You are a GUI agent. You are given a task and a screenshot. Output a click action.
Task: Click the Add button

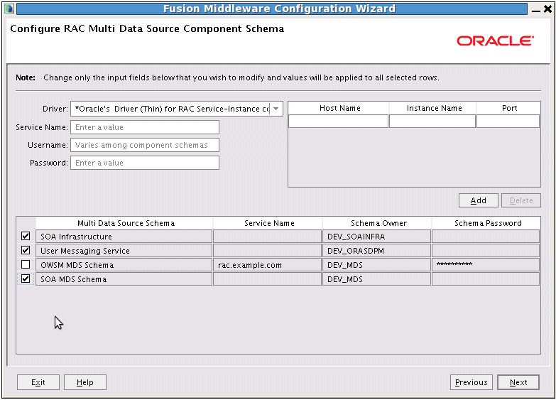479,200
